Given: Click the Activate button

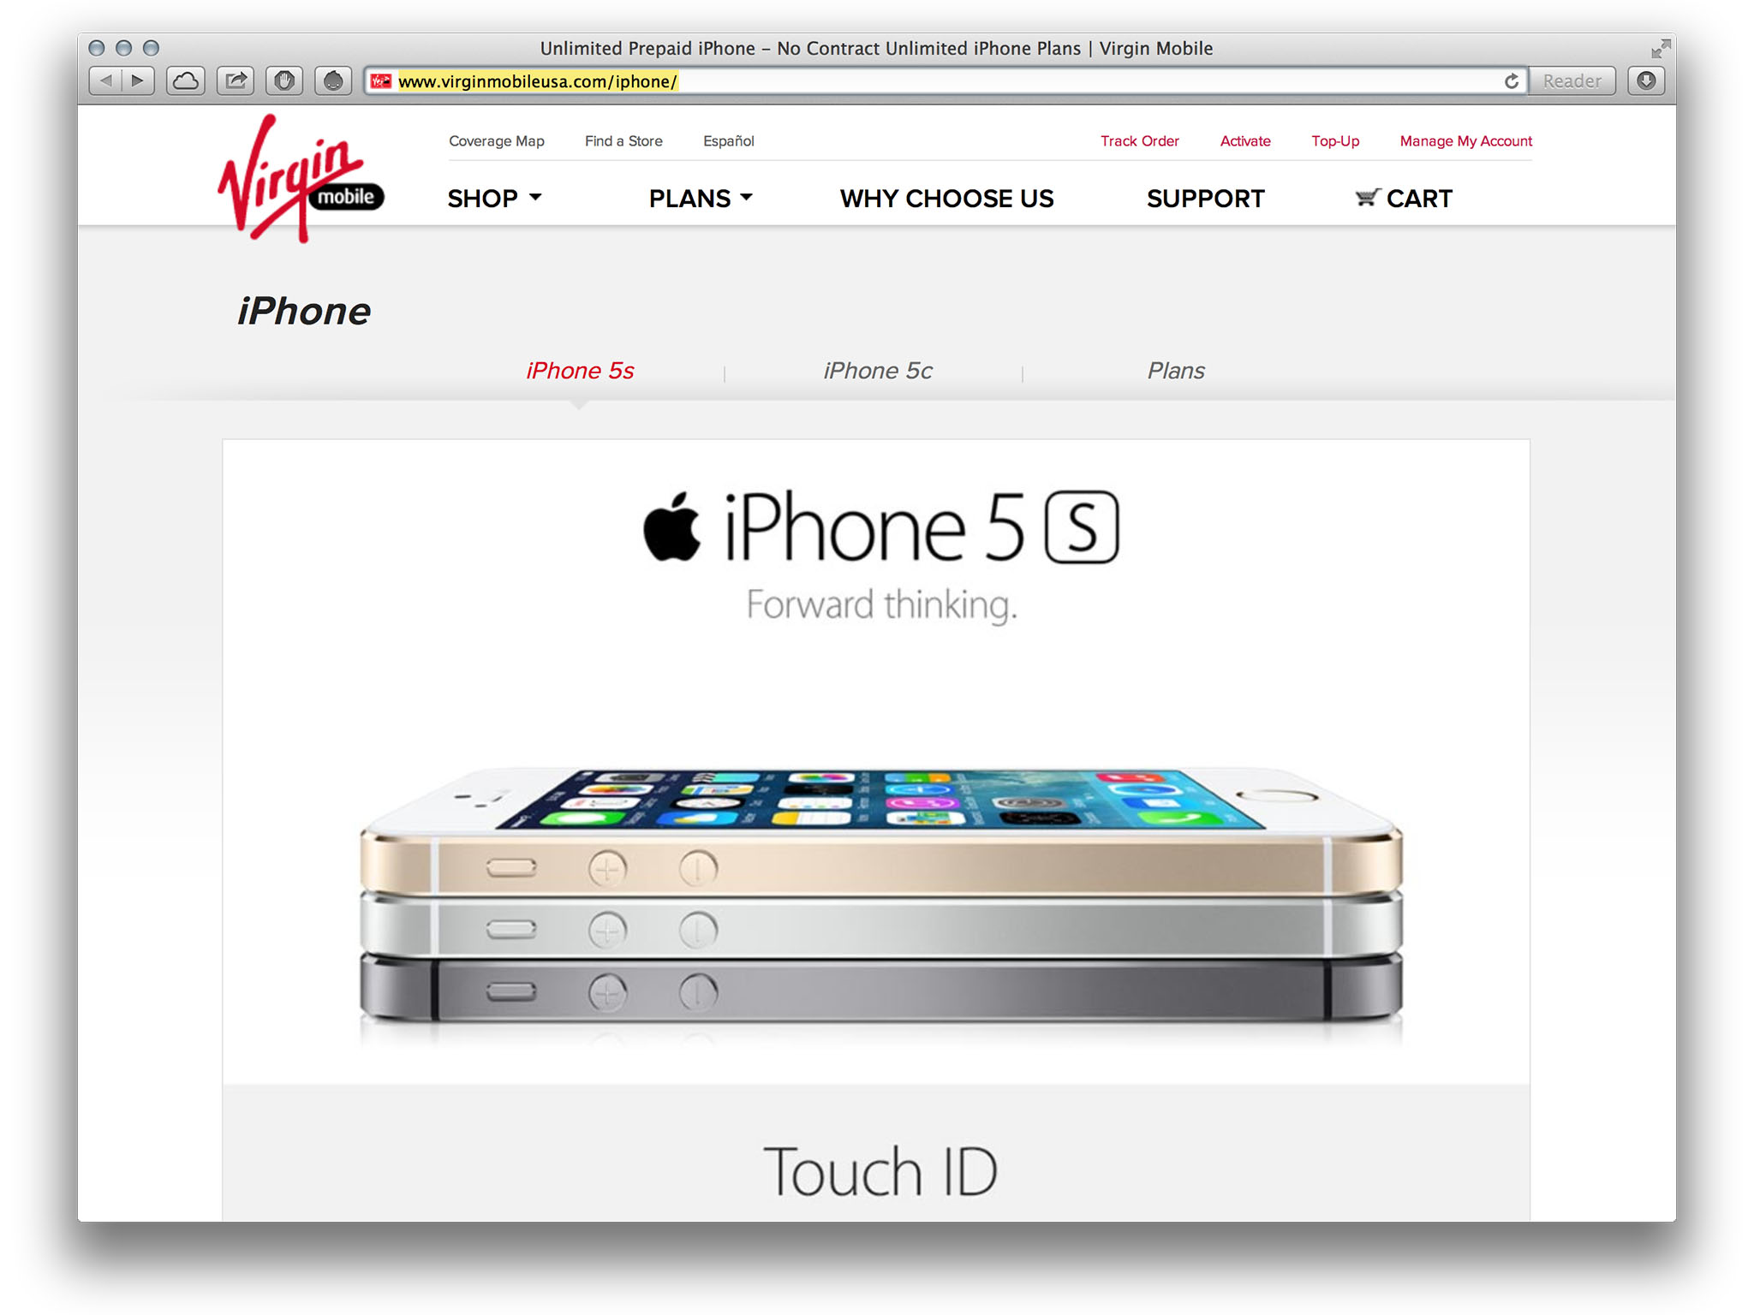Looking at the screenshot, I should [x=1243, y=140].
